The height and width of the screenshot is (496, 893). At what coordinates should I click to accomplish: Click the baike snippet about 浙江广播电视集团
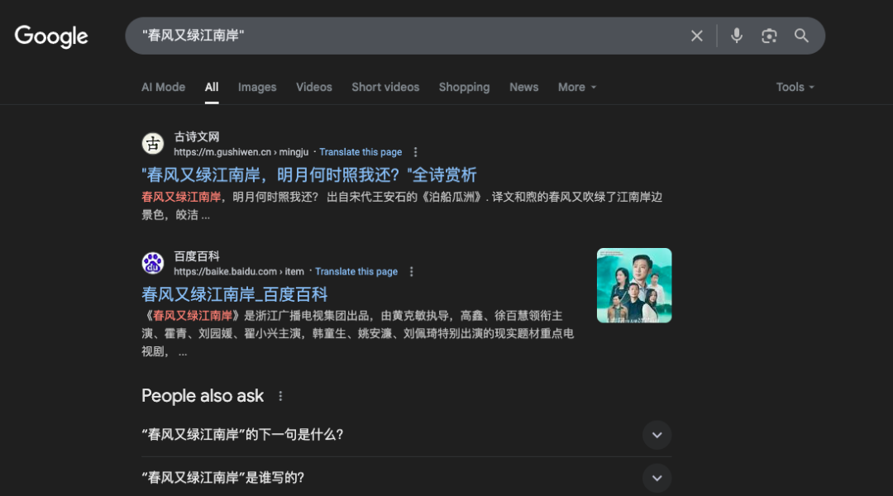[358, 334]
